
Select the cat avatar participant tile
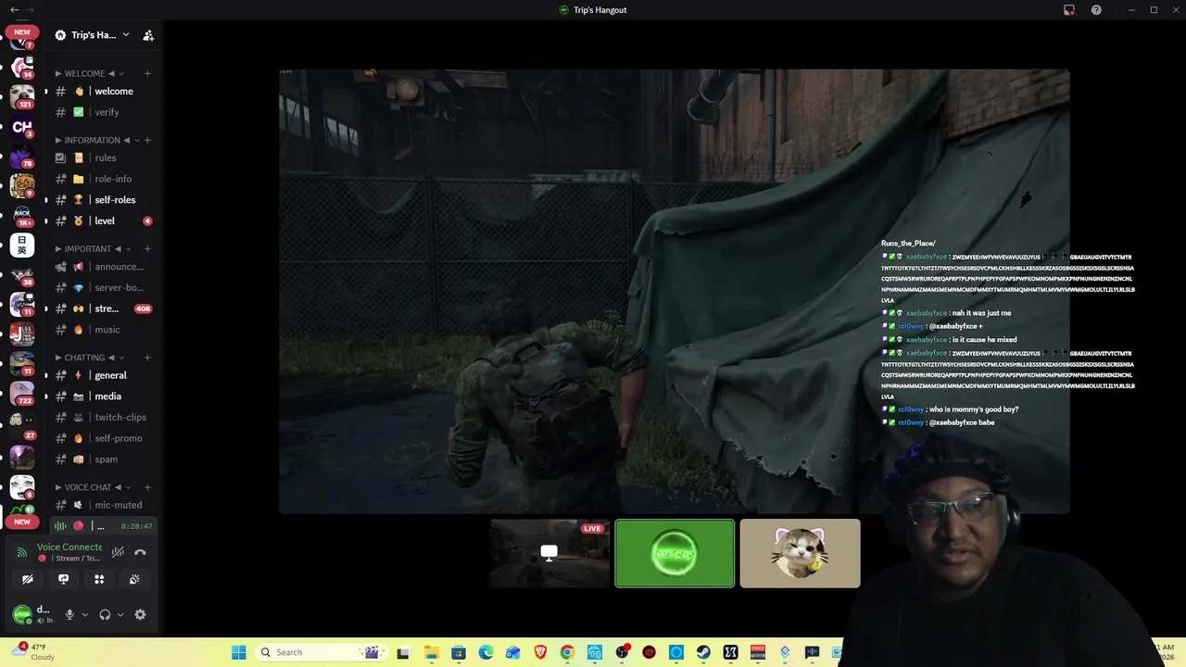(x=800, y=553)
